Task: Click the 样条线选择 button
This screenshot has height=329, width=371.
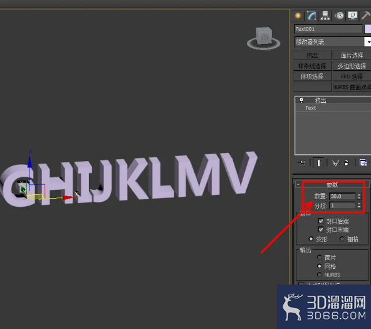Action: [312, 66]
